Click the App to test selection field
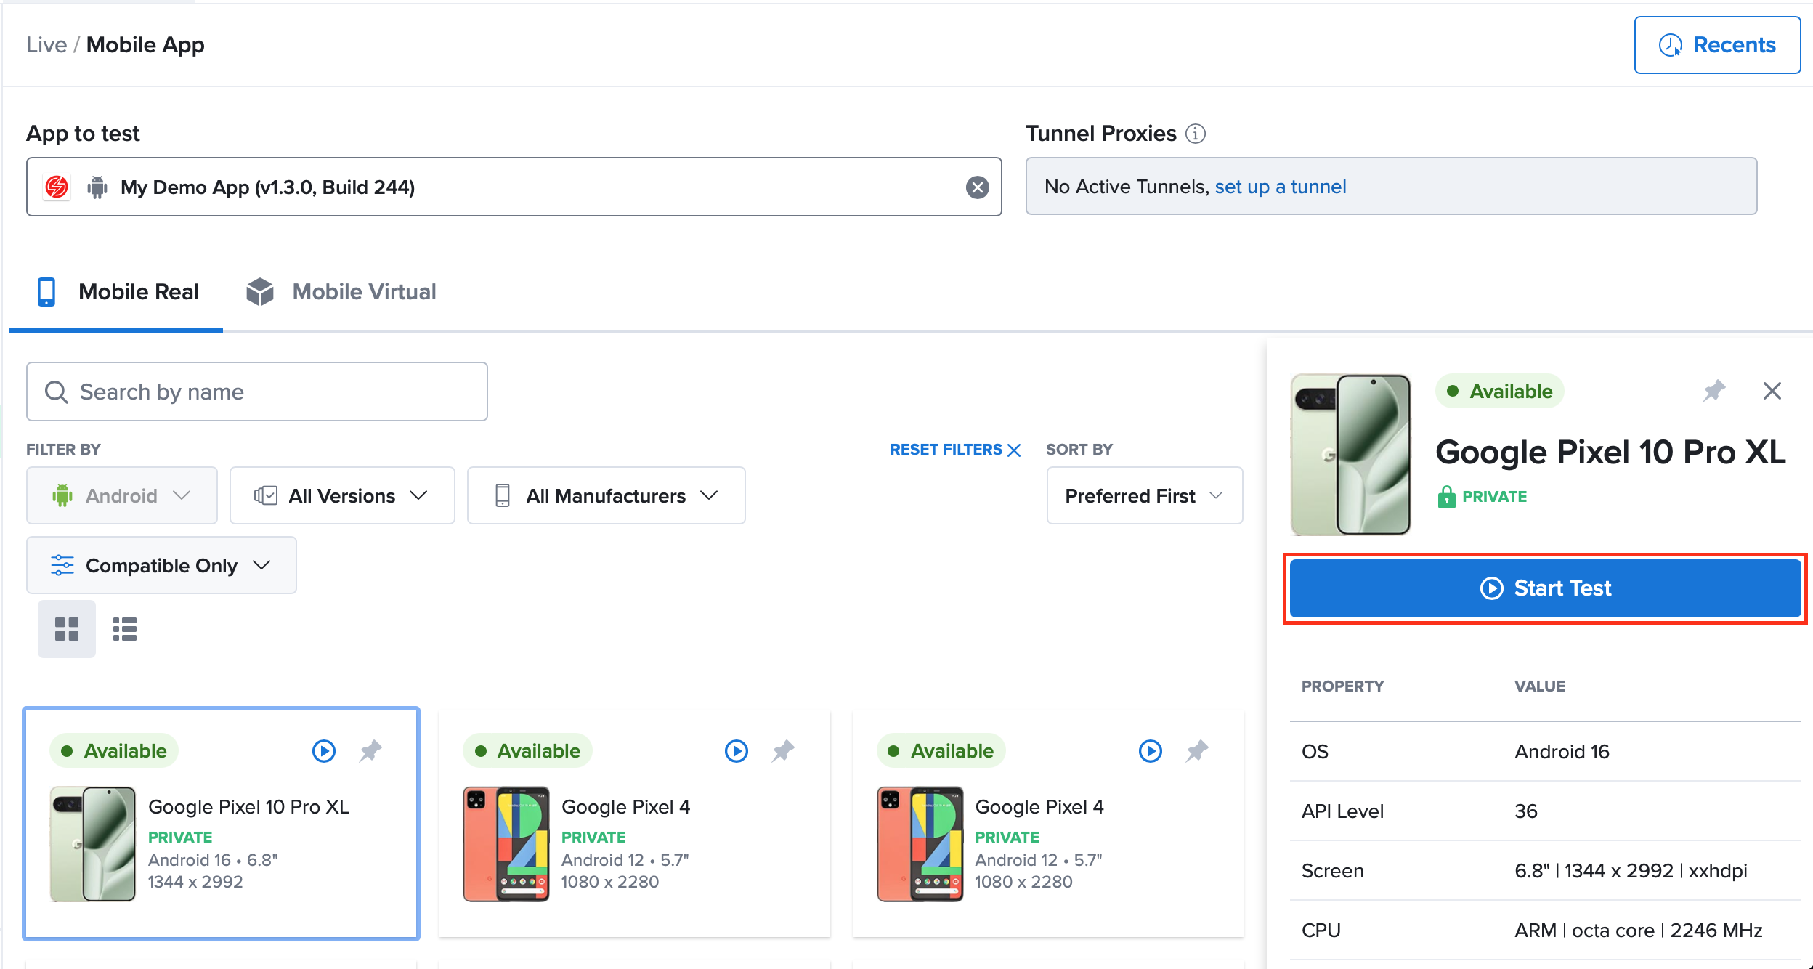 click(x=514, y=187)
